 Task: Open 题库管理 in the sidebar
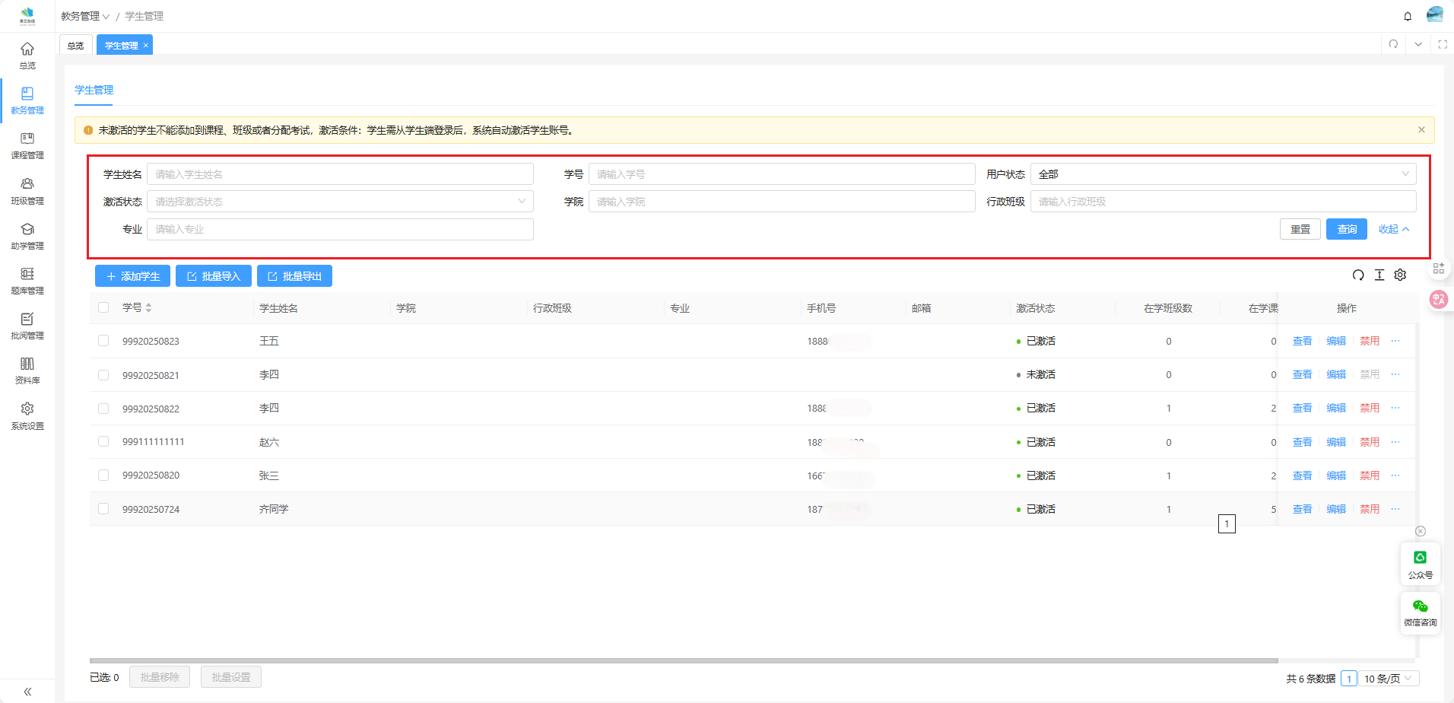[x=27, y=280]
